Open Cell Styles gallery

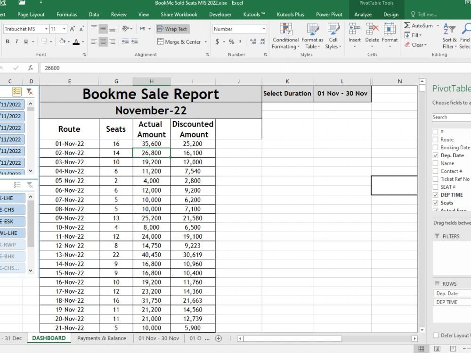(x=333, y=36)
